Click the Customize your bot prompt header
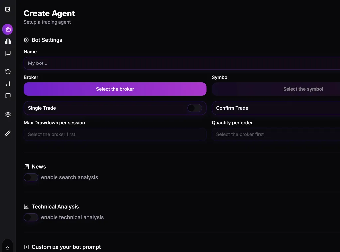 pos(66,247)
